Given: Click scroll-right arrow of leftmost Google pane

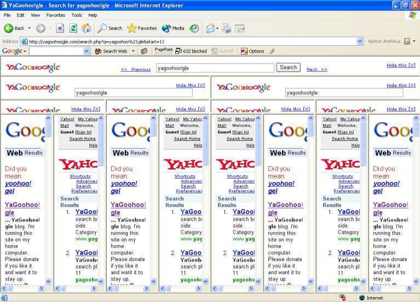Looking at the screenshot, I should pos(41,288).
